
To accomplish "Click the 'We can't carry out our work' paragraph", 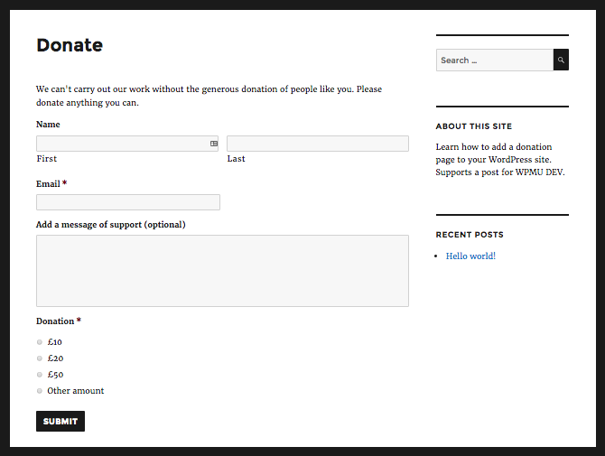I will (209, 96).
